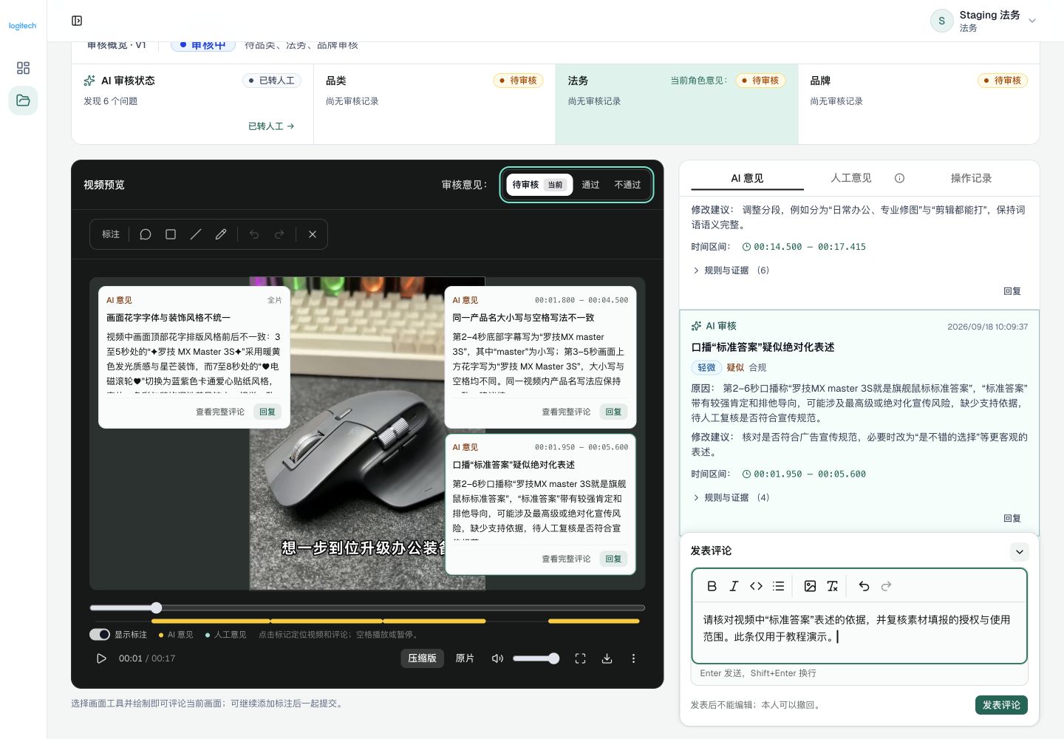
Task: Collapse the 发表评论 panel
Action: 1019,552
